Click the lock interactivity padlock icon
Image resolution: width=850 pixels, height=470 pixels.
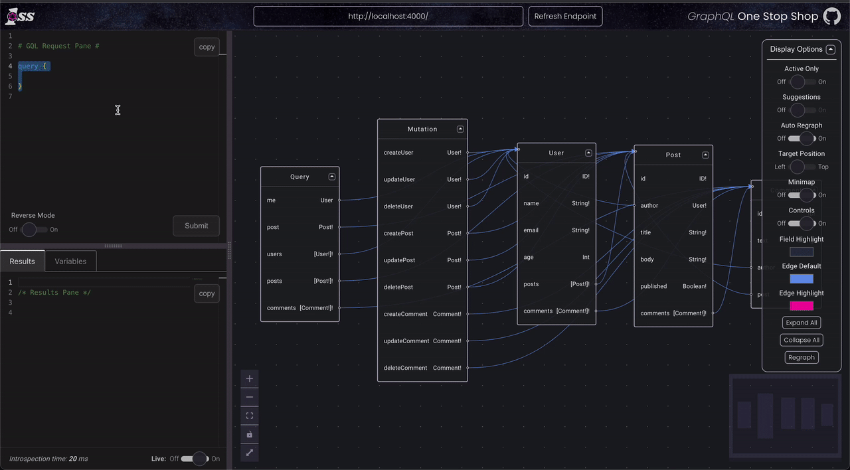point(250,434)
